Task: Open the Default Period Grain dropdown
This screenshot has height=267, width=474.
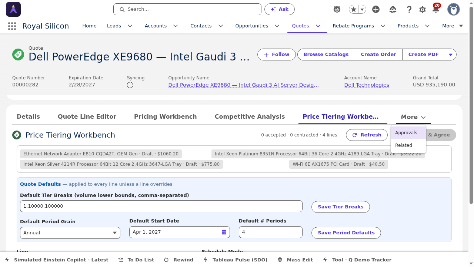Action: pyautogui.click(x=70, y=233)
